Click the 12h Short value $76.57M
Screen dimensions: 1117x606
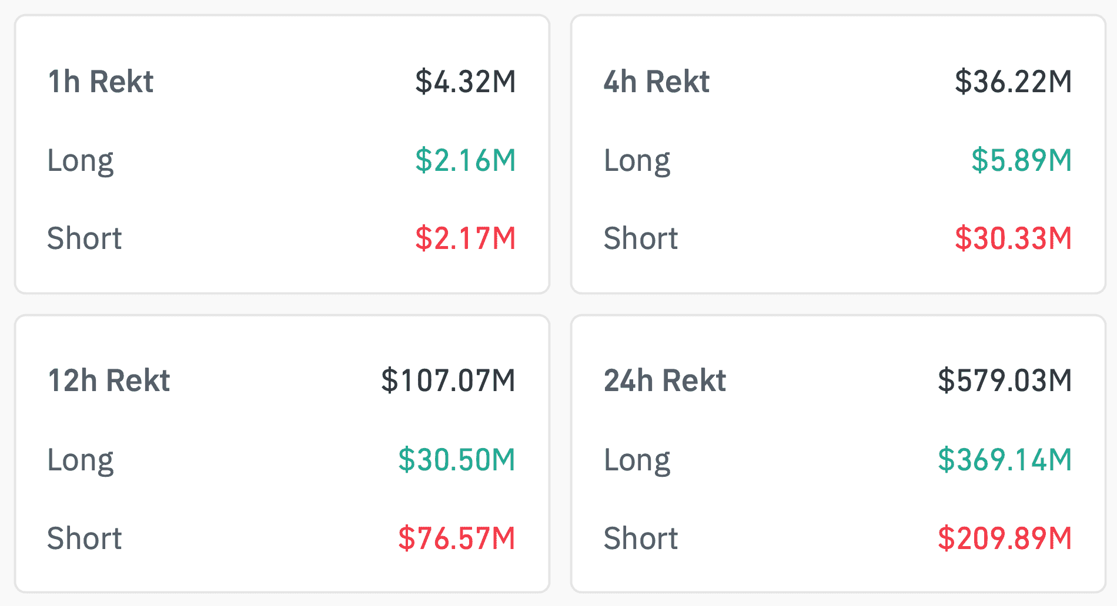point(456,538)
